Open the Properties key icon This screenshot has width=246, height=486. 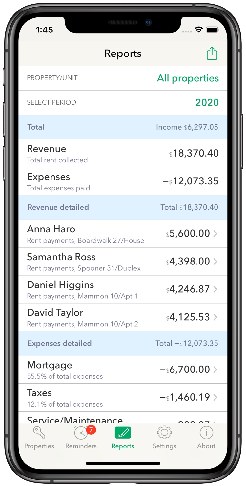[x=39, y=433]
